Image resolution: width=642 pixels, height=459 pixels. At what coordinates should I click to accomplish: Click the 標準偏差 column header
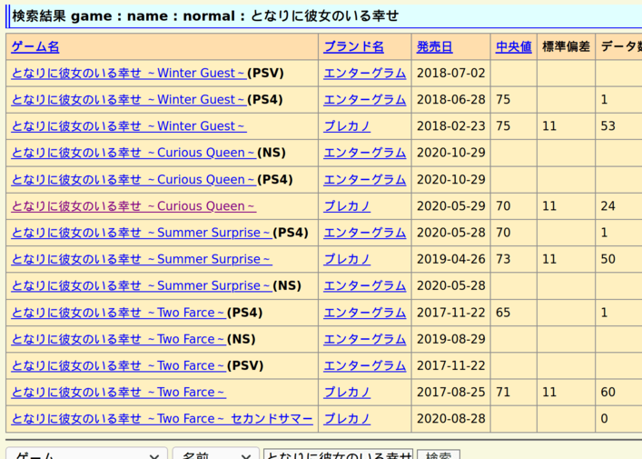tap(566, 46)
